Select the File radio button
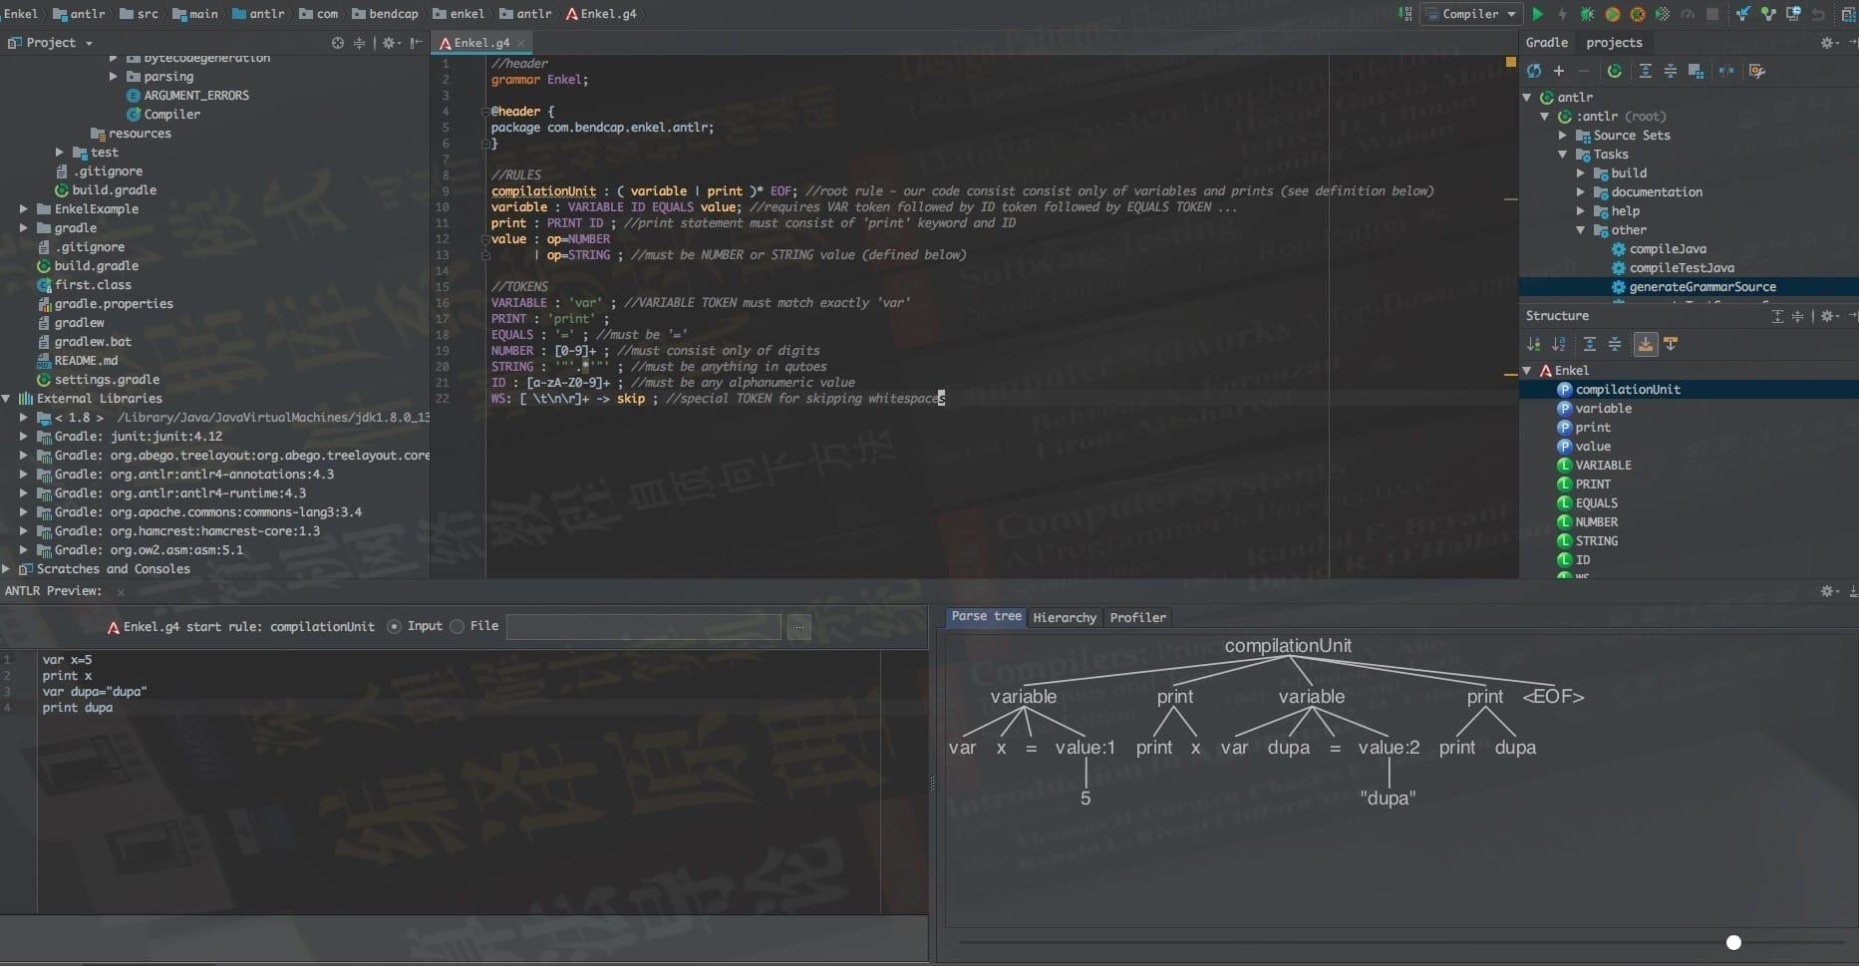This screenshot has height=966, width=1859. [x=457, y=626]
